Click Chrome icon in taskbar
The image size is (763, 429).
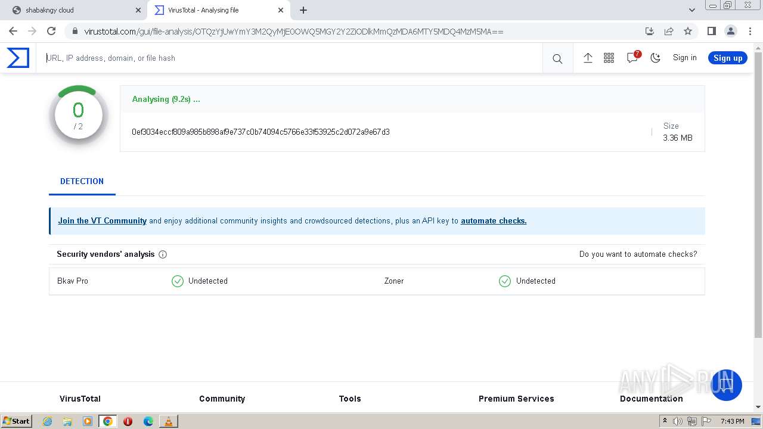[108, 421]
